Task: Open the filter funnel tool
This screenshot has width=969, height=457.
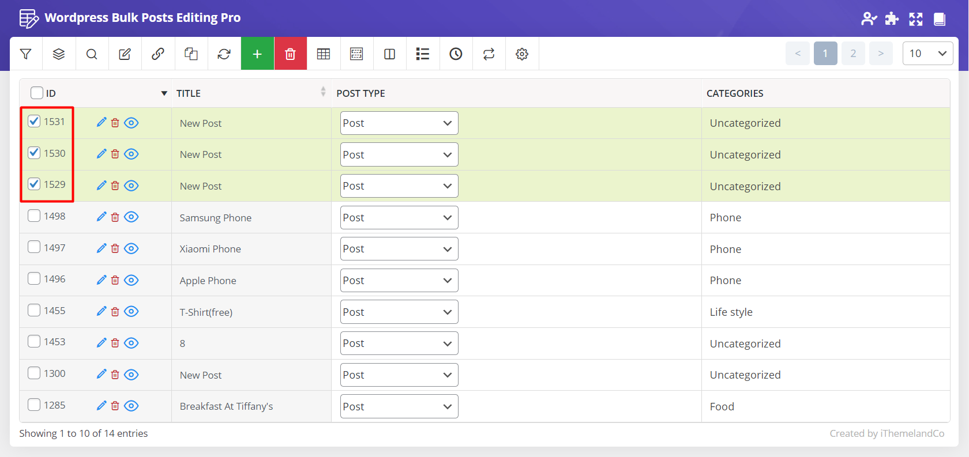Action: pyautogui.click(x=26, y=54)
